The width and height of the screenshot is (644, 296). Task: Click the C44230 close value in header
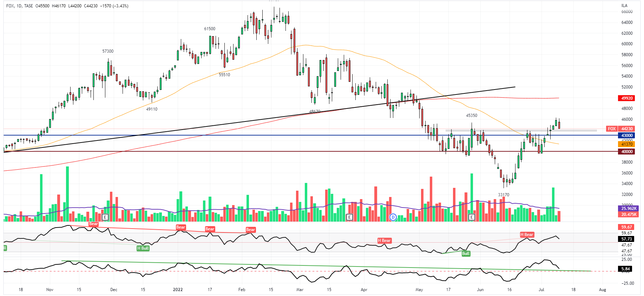[91, 6]
